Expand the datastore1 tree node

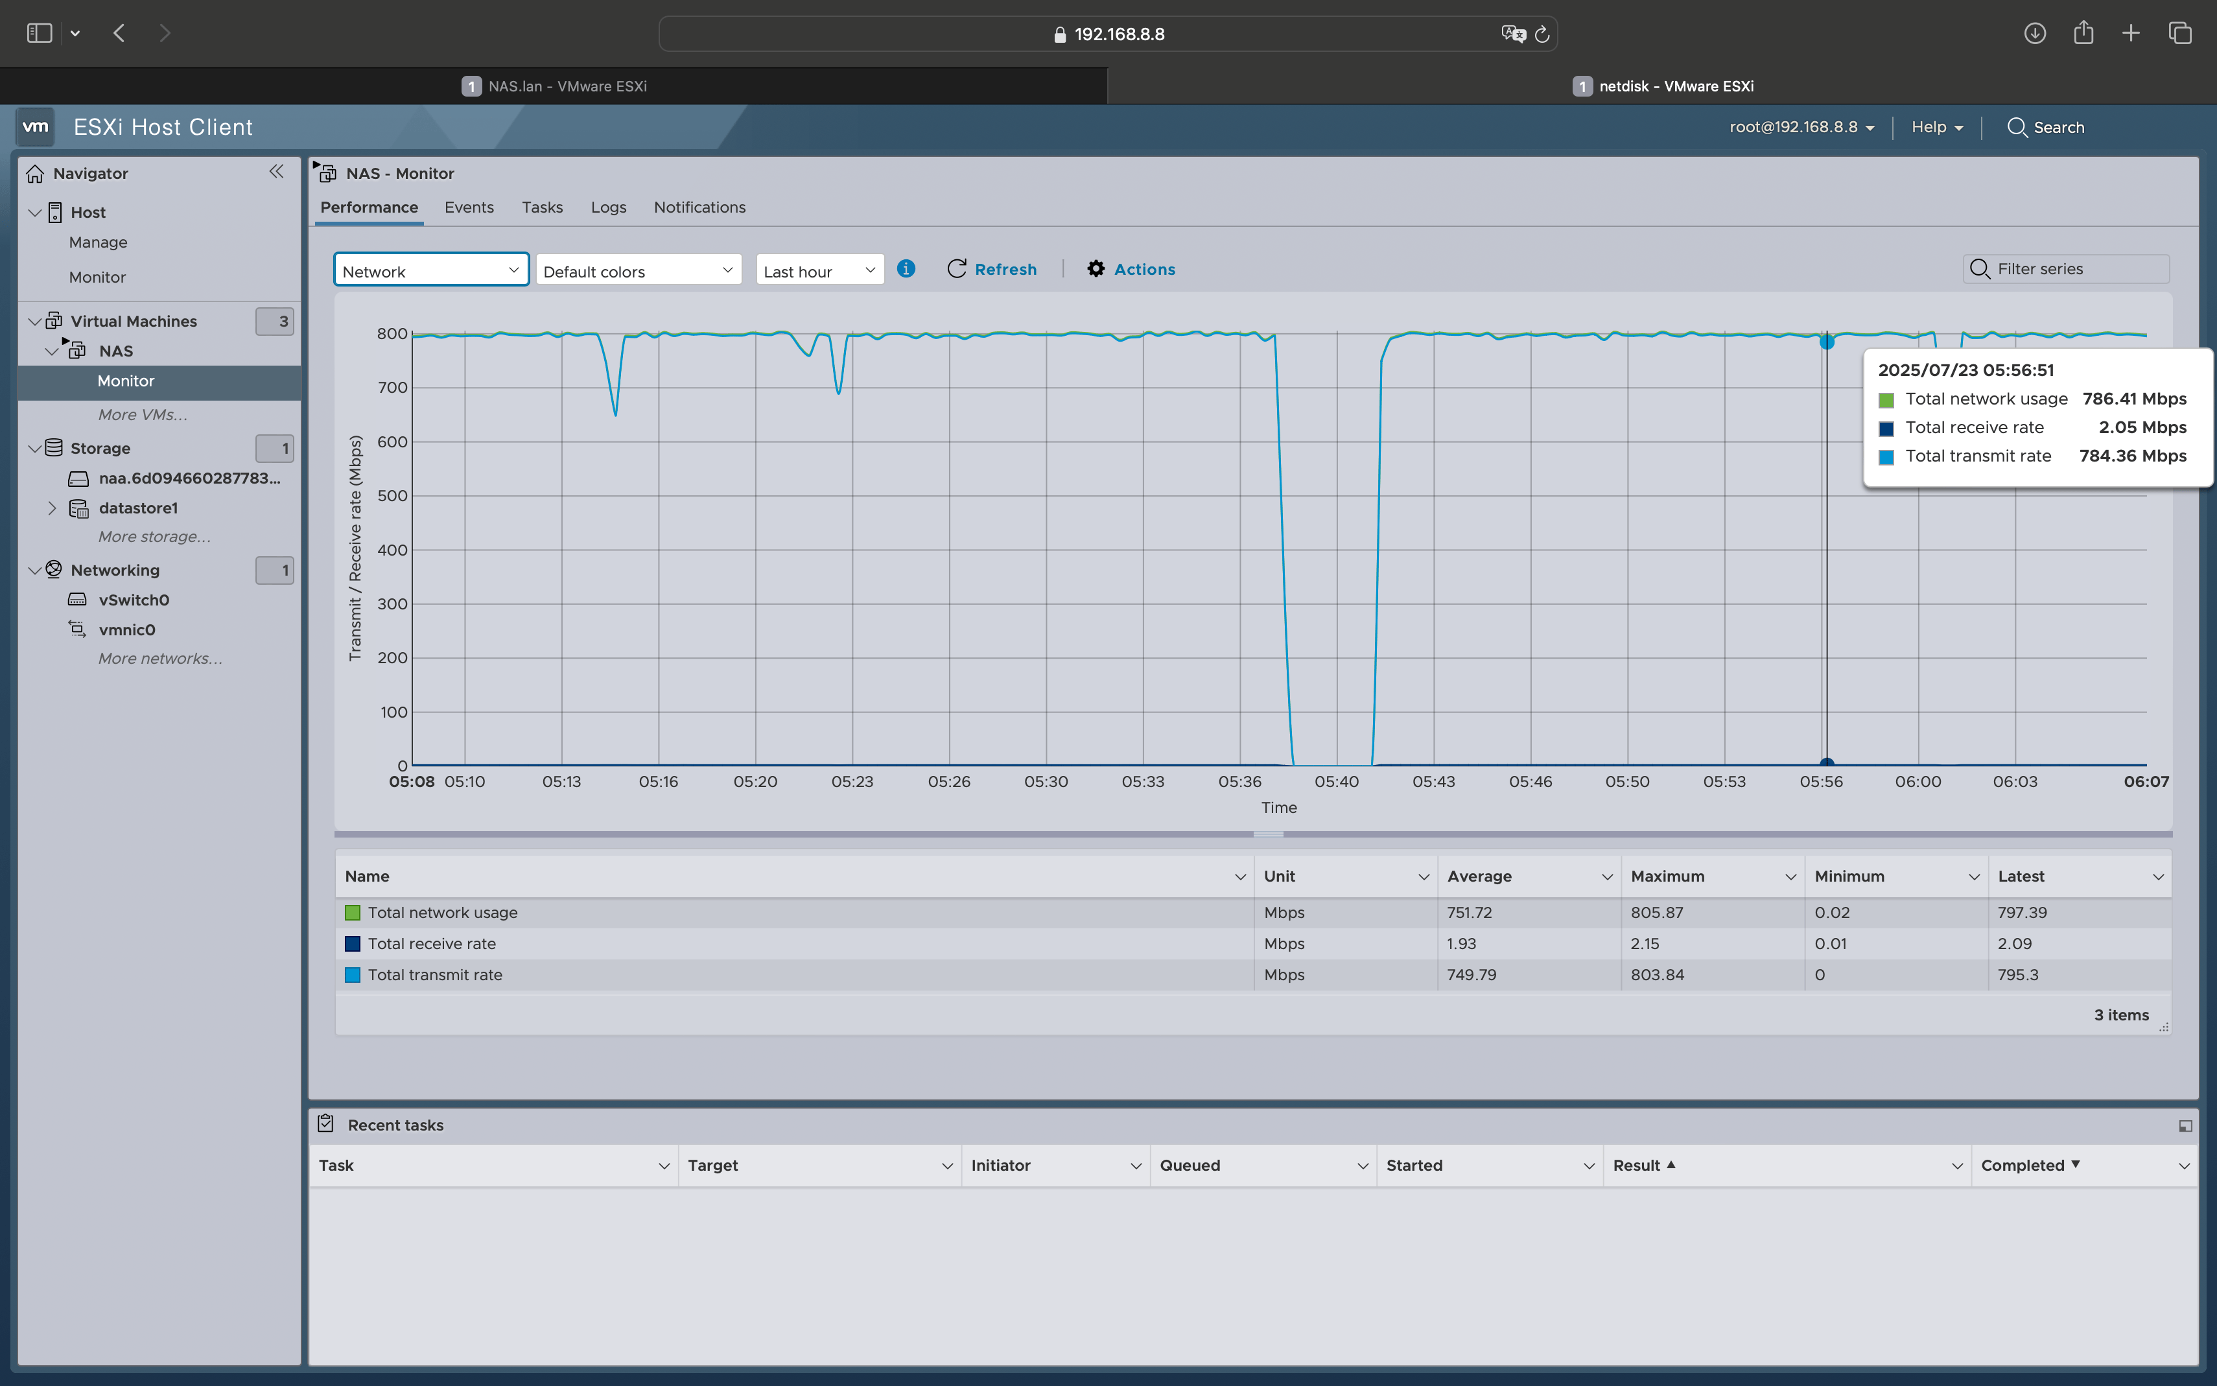tap(53, 508)
